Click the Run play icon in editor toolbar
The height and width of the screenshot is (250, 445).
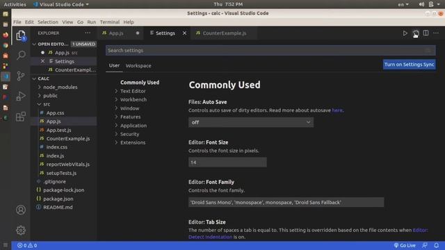(x=405, y=33)
